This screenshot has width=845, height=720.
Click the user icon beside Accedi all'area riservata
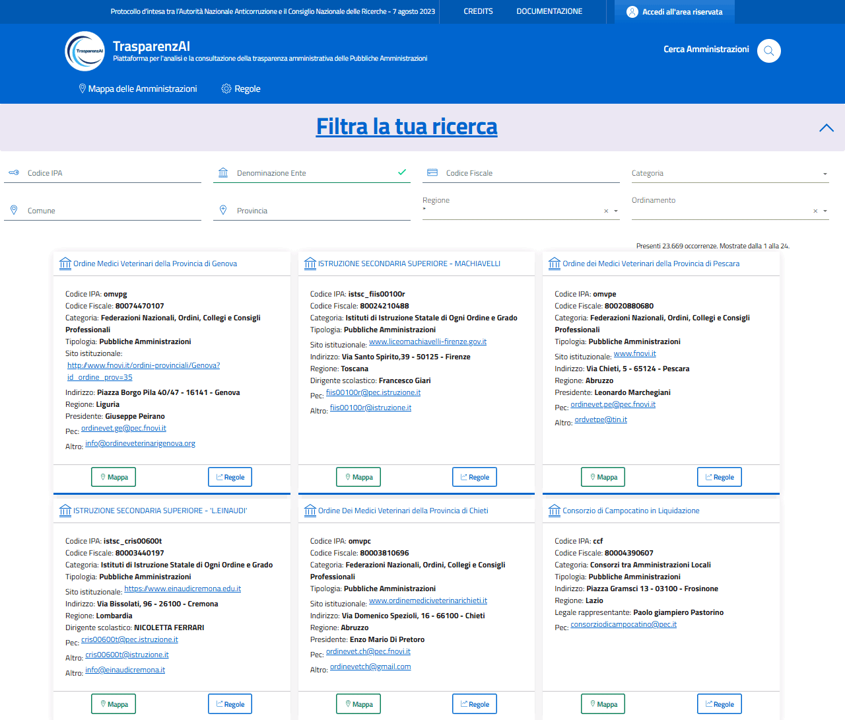tap(632, 12)
